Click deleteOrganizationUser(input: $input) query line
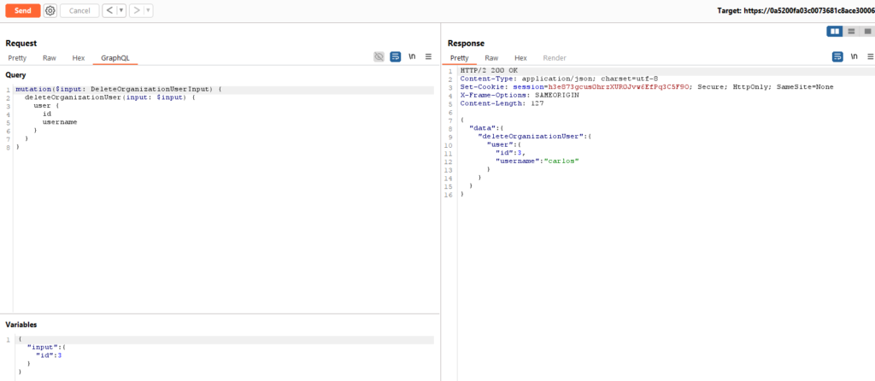Screen dimensions: 875x381 pyautogui.click(x=110, y=97)
